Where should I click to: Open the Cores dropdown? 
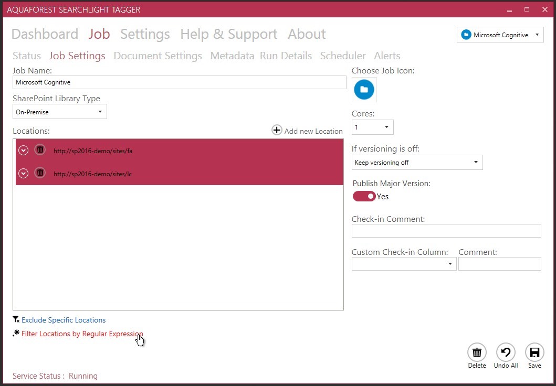tap(372, 127)
